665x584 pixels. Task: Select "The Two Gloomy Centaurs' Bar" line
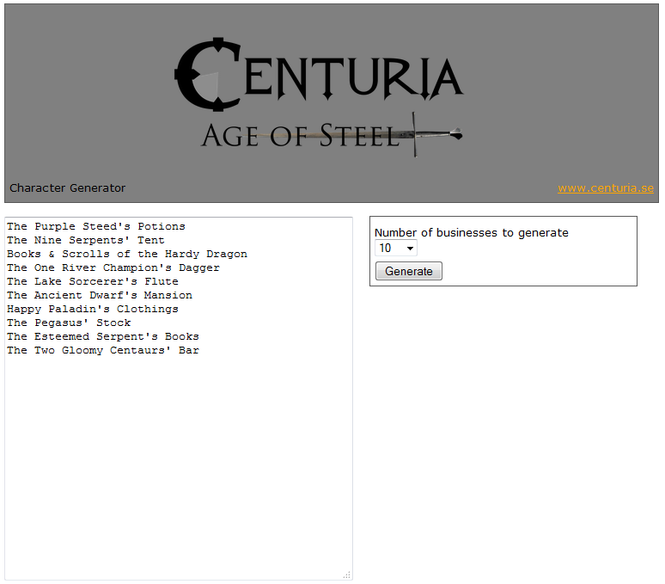tap(102, 351)
